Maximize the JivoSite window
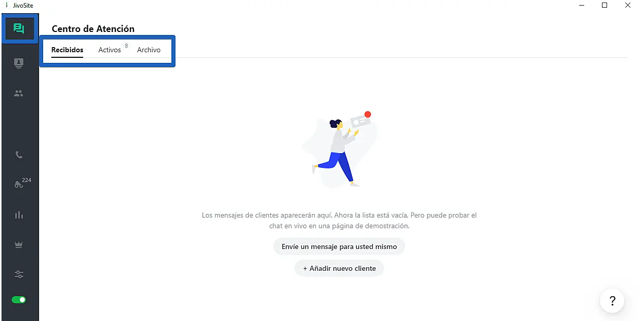This screenshot has width=639, height=321. coord(605,5)
